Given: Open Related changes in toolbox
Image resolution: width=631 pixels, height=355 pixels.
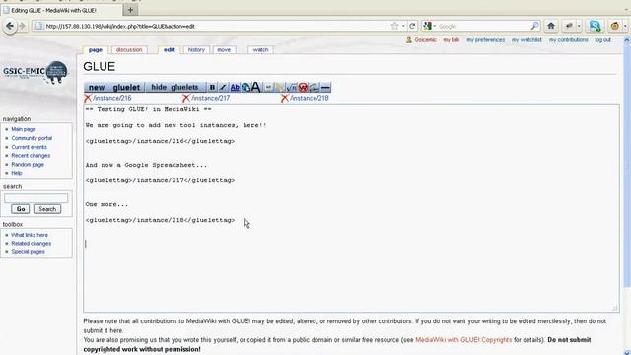Looking at the screenshot, I should [31, 244].
